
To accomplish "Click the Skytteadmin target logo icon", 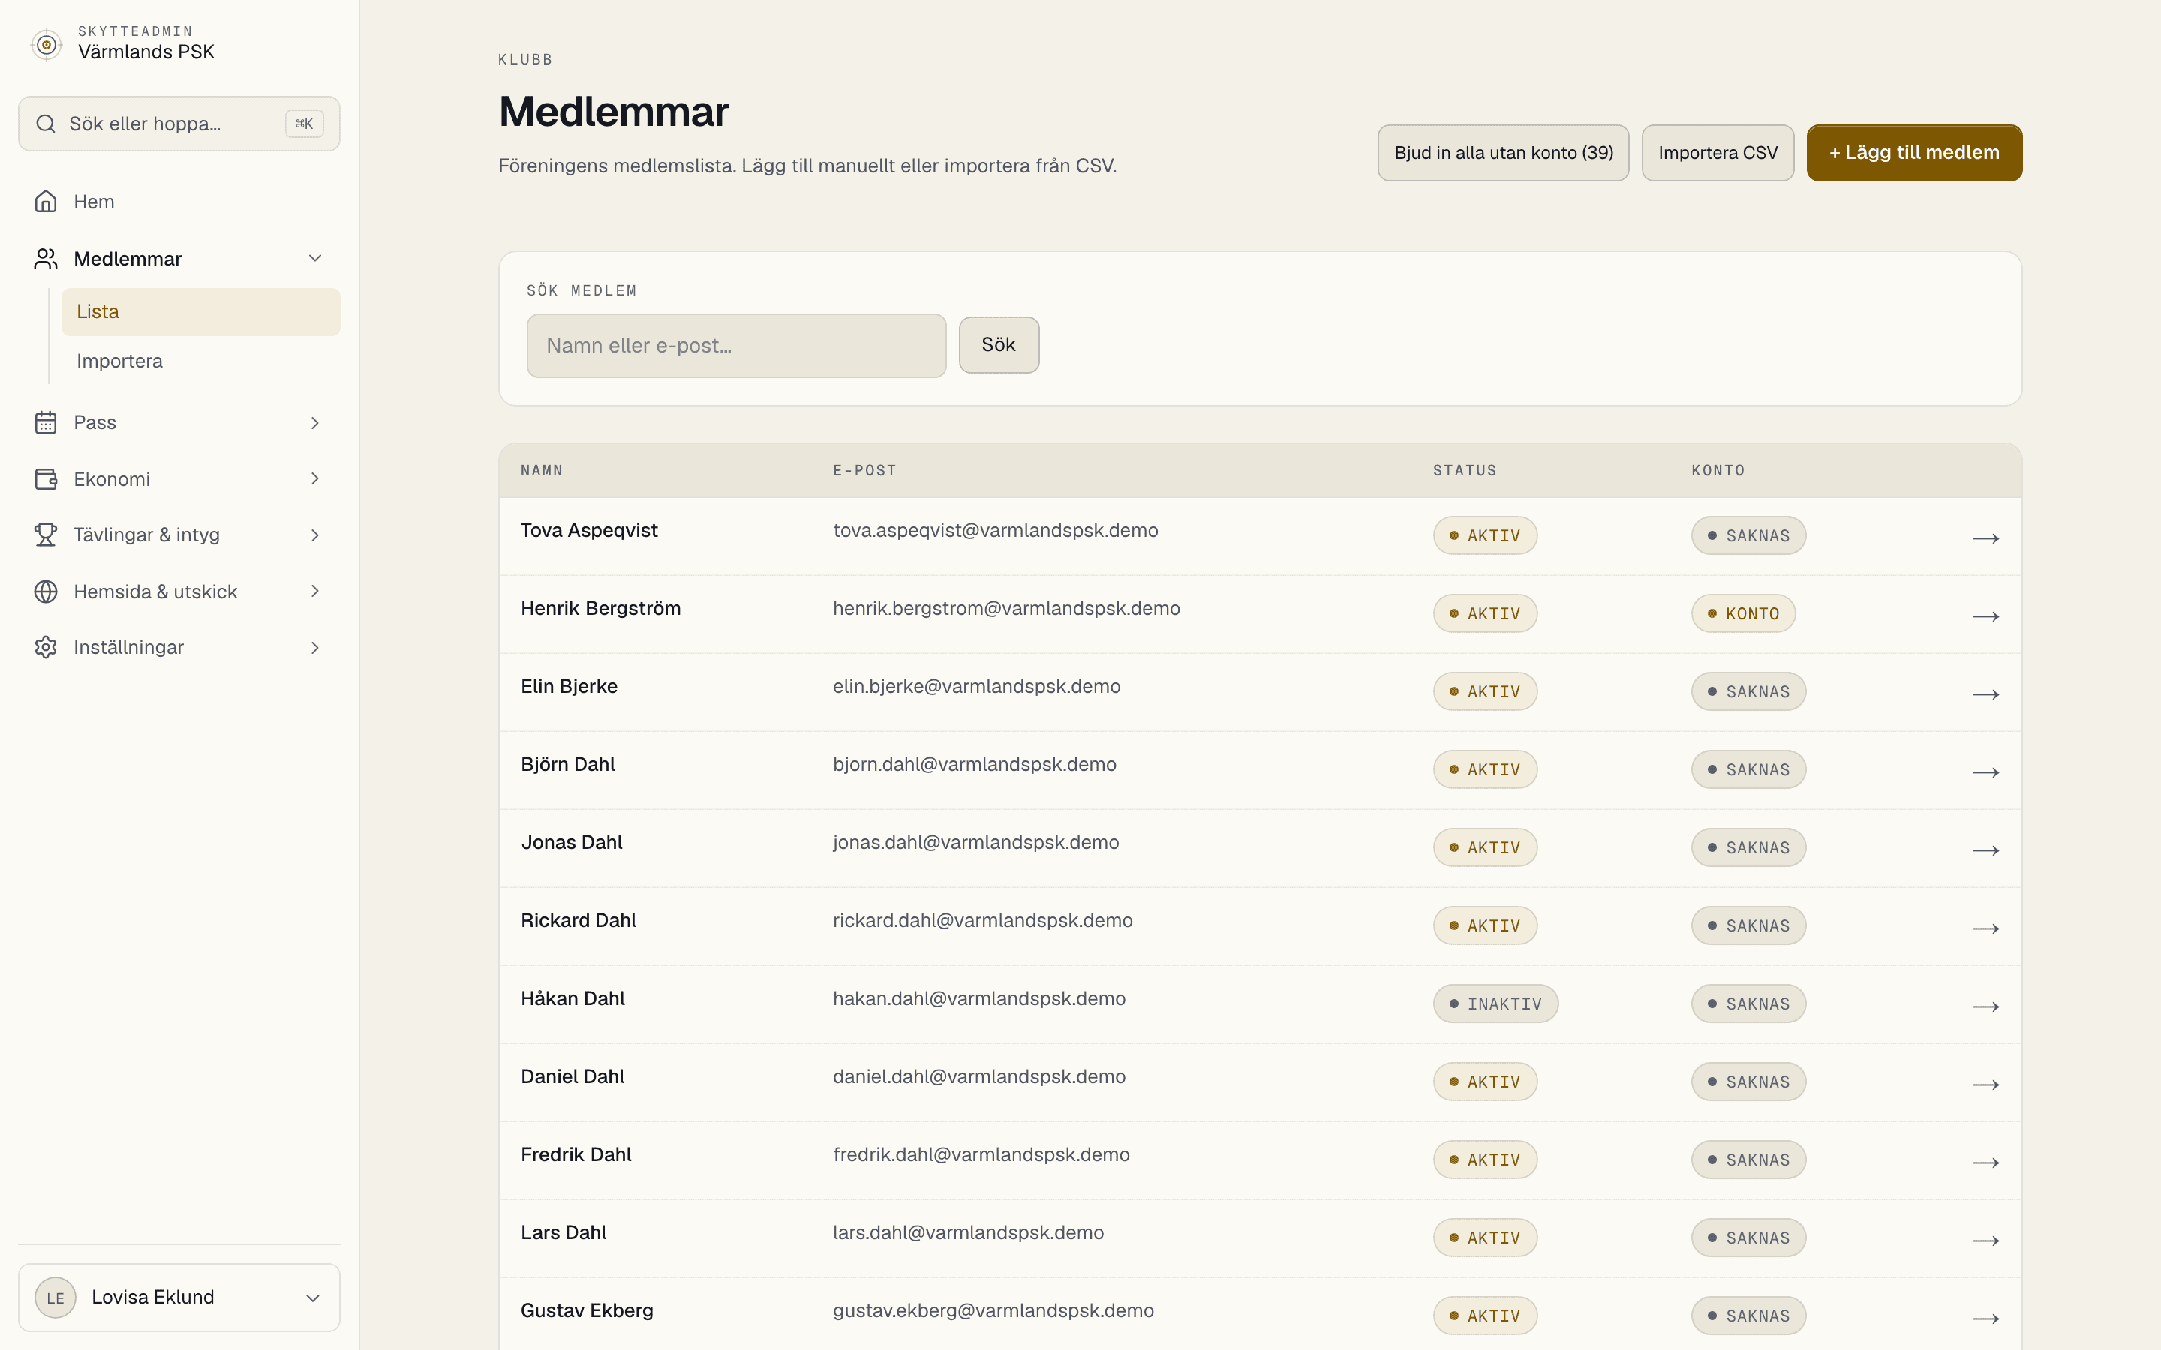I will tap(47, 45).
